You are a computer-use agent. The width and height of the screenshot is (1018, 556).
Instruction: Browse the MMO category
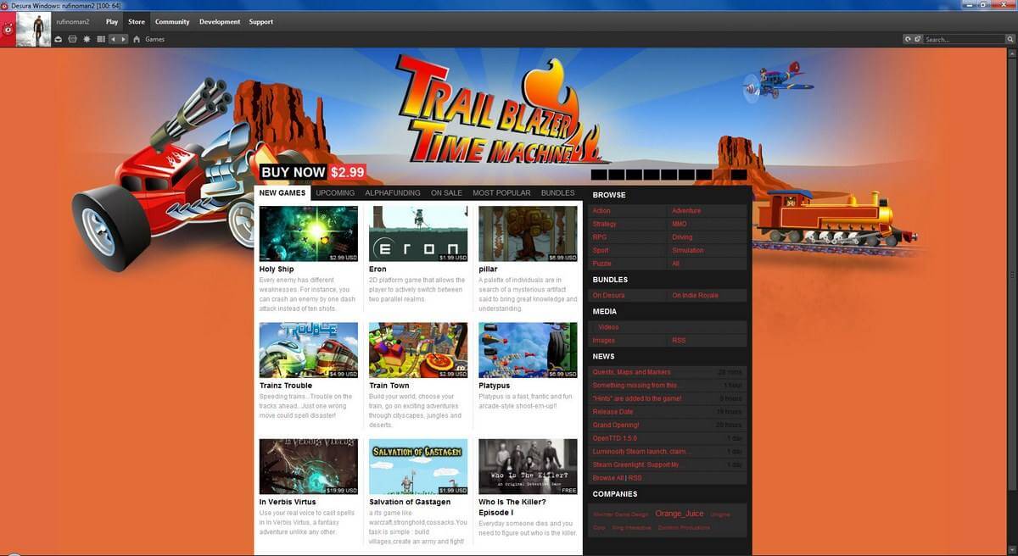[680, 224]
